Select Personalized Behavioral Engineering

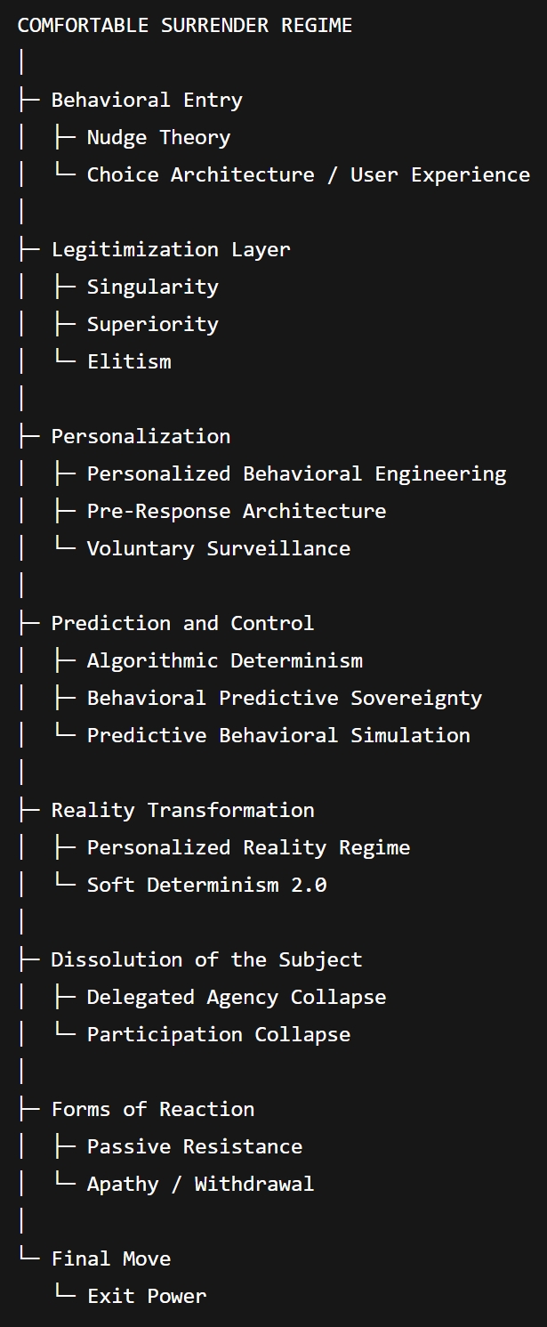pyautogui.click(x=296, y=473)
